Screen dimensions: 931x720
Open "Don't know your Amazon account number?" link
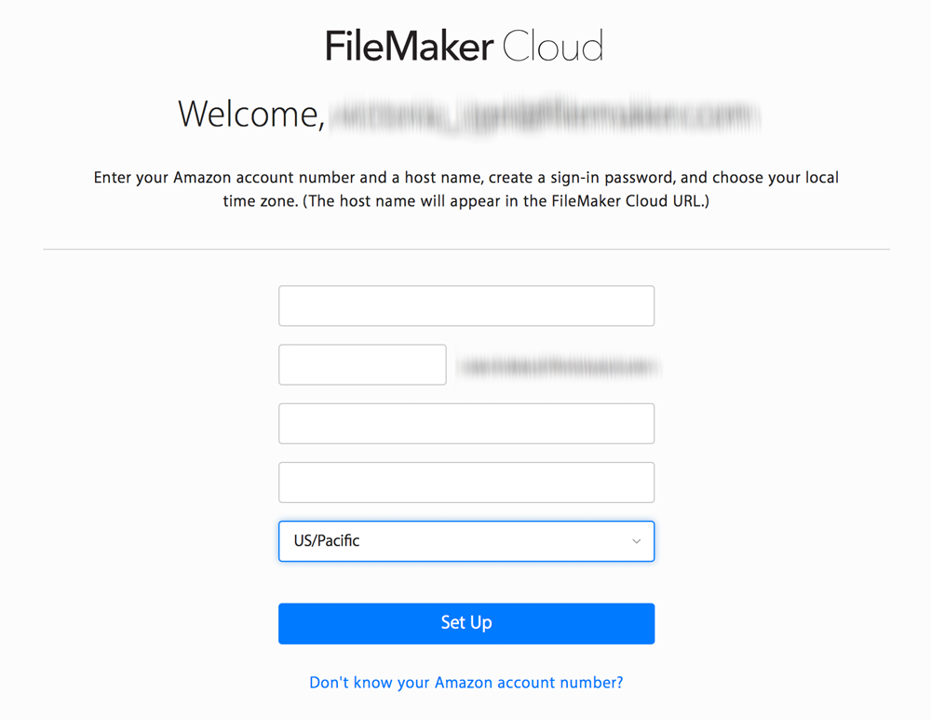465,682
